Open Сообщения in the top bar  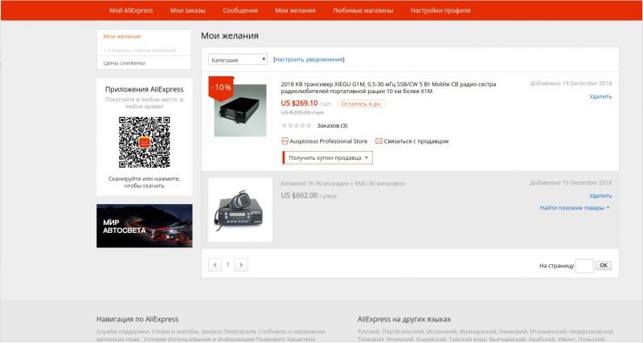click(x=240, y=10)
